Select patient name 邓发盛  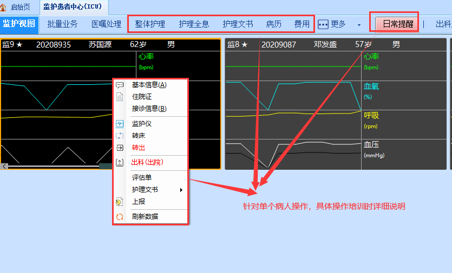click(325, 45)
